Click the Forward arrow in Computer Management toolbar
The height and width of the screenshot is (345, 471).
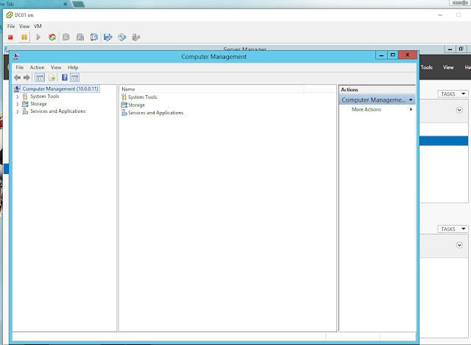point(26,77)
